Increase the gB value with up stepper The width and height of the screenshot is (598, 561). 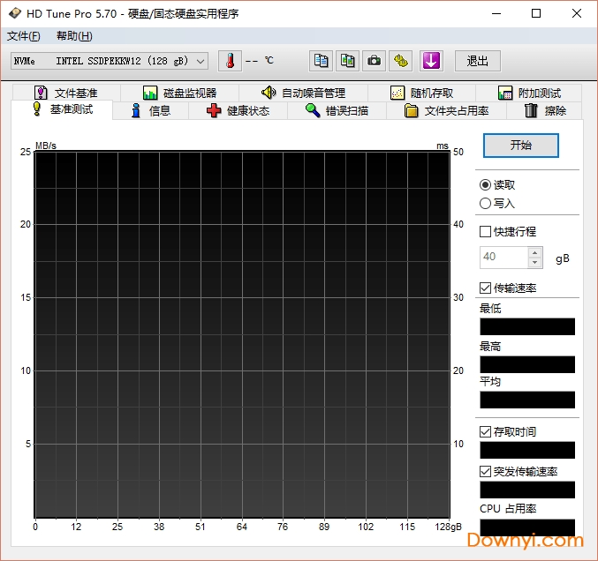[535, 252]
